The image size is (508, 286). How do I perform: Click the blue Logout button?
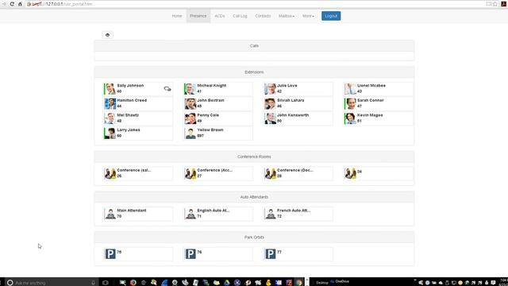pyautogui.click(x=331, y=16)
